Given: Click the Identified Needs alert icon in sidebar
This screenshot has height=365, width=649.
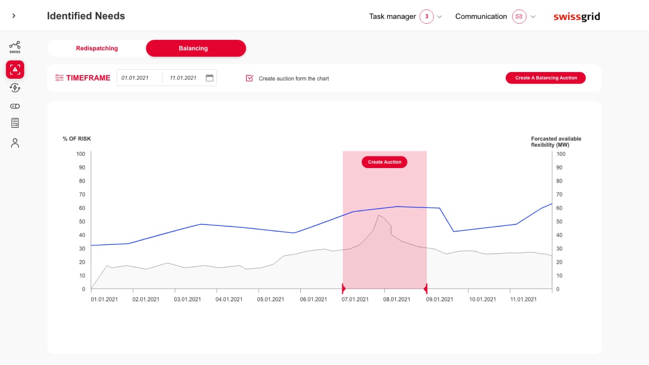Looking at the screenshot, I should click(15, 69).
